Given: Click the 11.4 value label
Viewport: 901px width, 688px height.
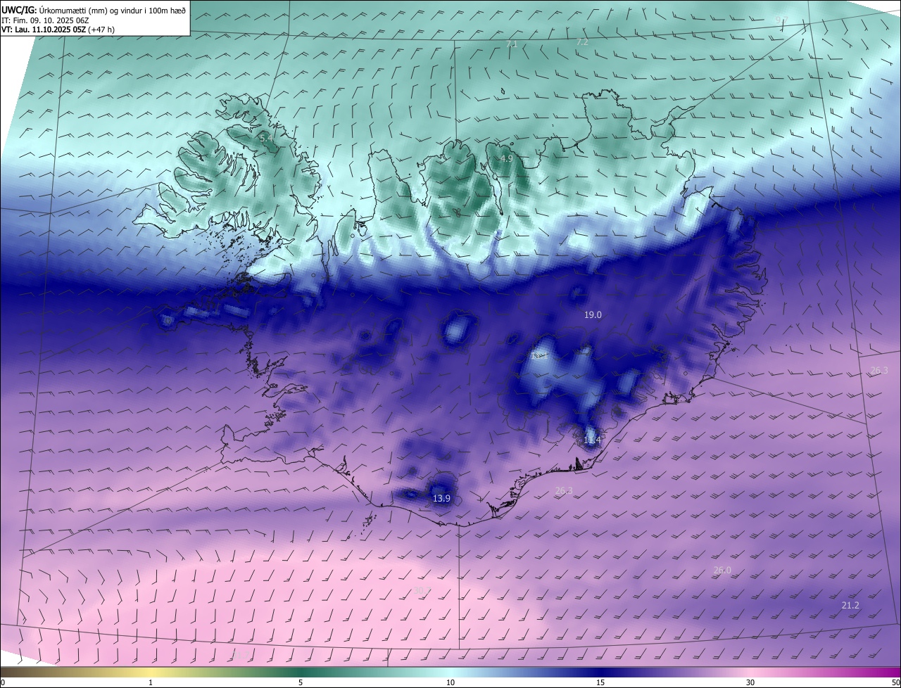Looking at the screenshot, I should click(592, 440).
